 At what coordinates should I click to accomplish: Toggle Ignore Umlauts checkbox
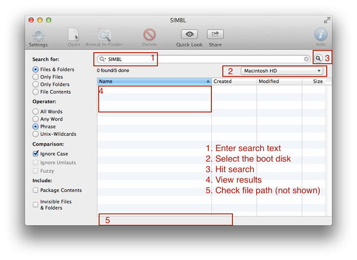(36, 162)
